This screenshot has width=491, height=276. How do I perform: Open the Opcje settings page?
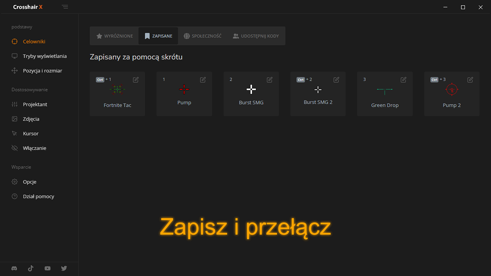coord(29,182)
